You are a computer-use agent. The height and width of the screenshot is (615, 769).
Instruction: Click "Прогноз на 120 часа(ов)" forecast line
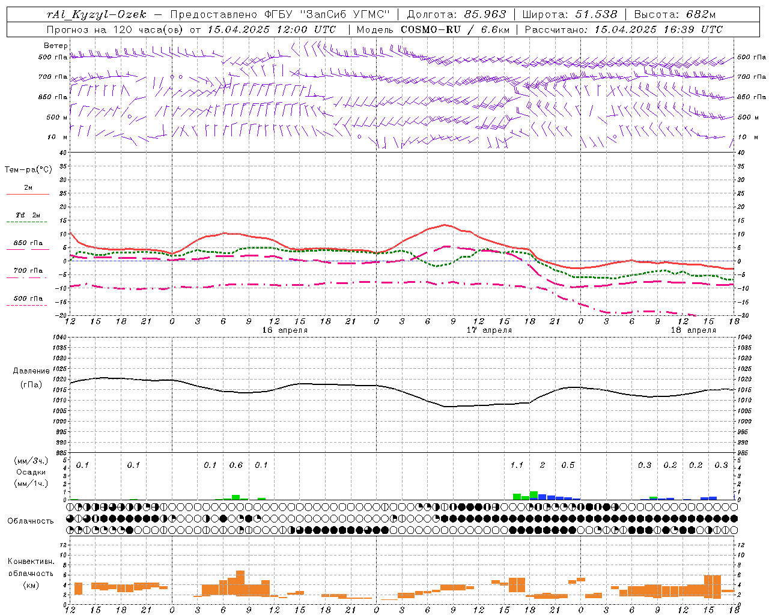(191, 29)
